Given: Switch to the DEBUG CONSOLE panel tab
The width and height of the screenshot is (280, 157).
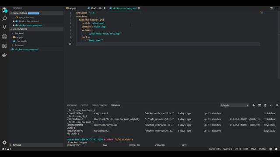Looking at the screenshot, I should (100, 106).
